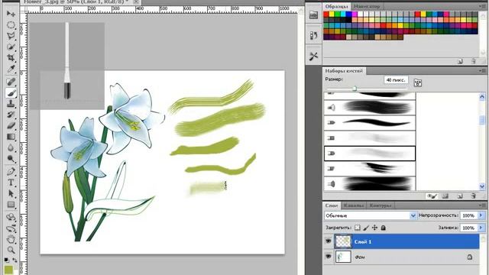Select the Clone Stamp tool
The height and width of the screenshot is (275, 489).
tap(11, 104)
